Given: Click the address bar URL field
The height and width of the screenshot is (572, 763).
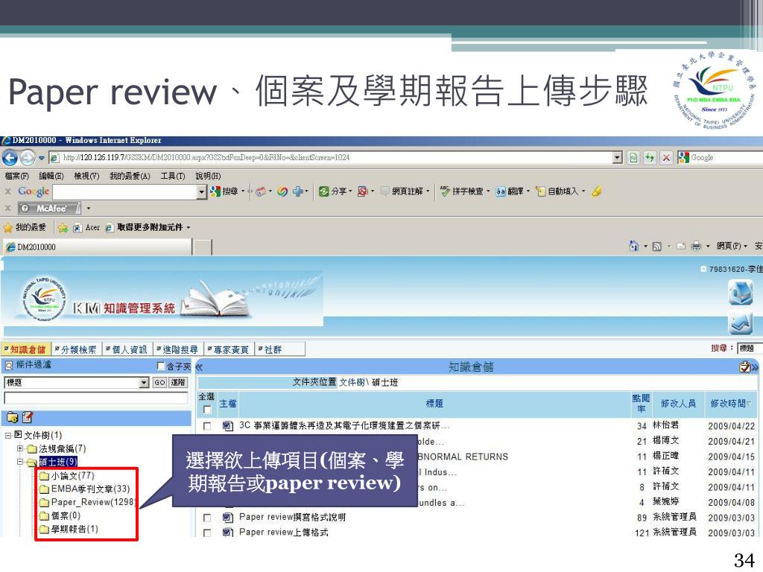Looking at the screenshot, I should [x=331, y=158].
